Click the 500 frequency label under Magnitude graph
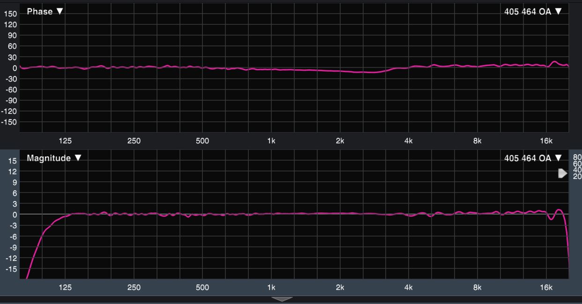Screen dimensions: 582x304 pyautogui.click(x=202, y=288)
